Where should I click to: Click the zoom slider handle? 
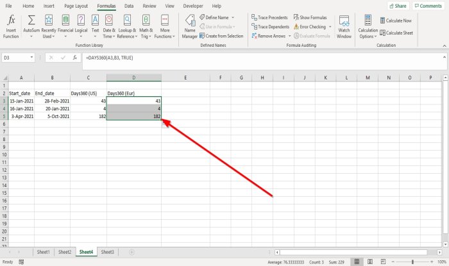[x=412, y=262]
